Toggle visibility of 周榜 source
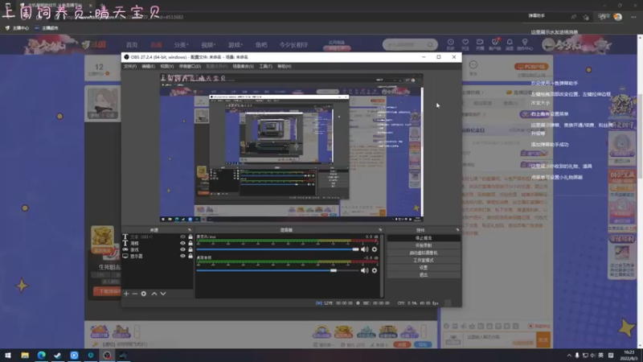 (x=182, y=243)
